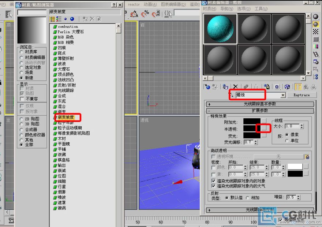Toggle Angle Snap in main toolbar

(x=134, y=14)
